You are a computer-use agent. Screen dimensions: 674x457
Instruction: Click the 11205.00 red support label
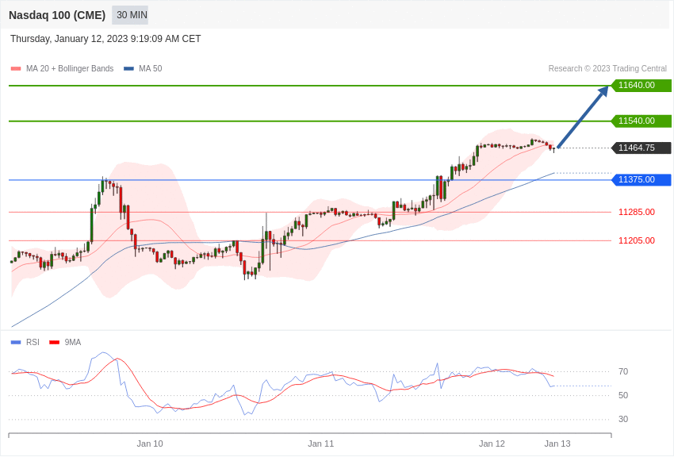tap(636, 241)
